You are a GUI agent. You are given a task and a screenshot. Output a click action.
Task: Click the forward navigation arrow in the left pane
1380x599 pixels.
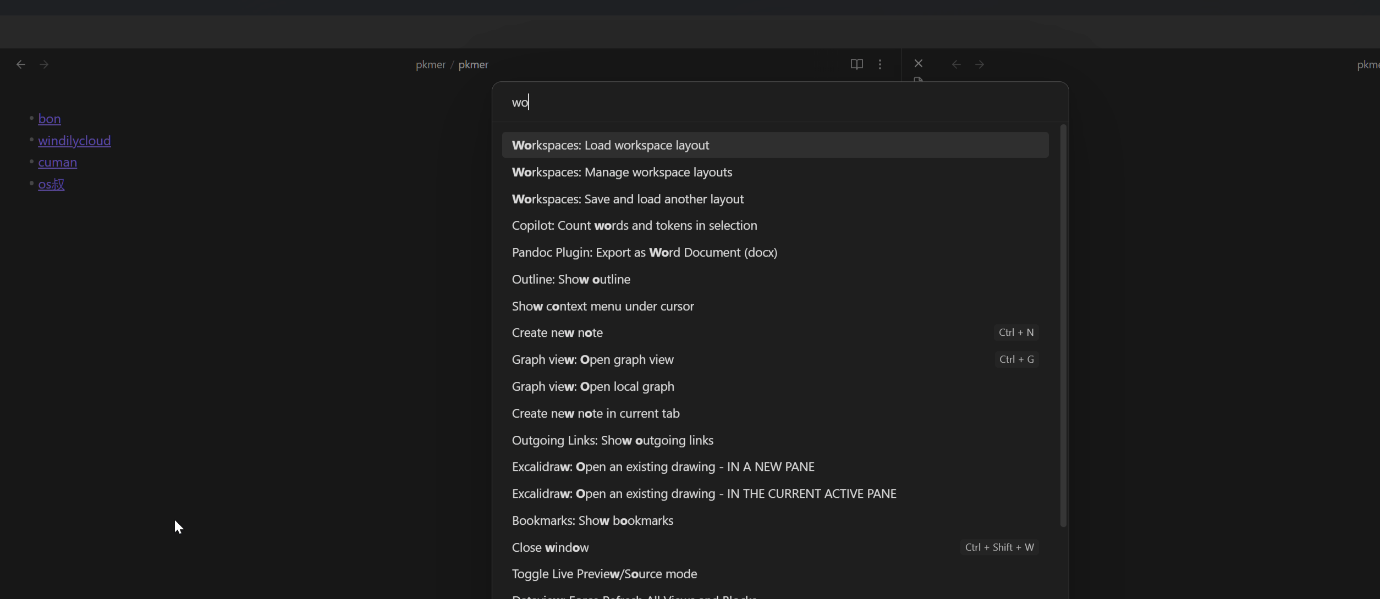[x=44, y=64]
